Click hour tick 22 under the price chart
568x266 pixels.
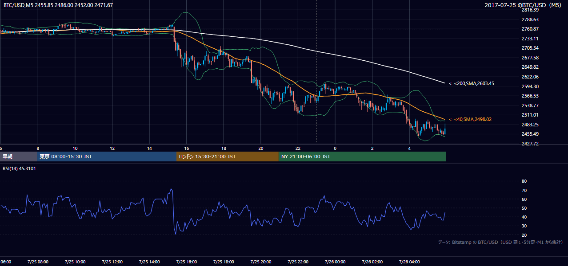coord(298,148)
